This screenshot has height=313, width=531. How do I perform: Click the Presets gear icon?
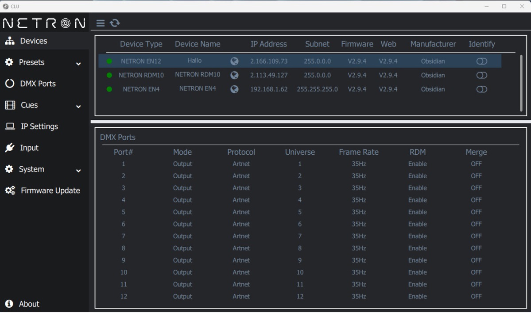tap(9, 62)
